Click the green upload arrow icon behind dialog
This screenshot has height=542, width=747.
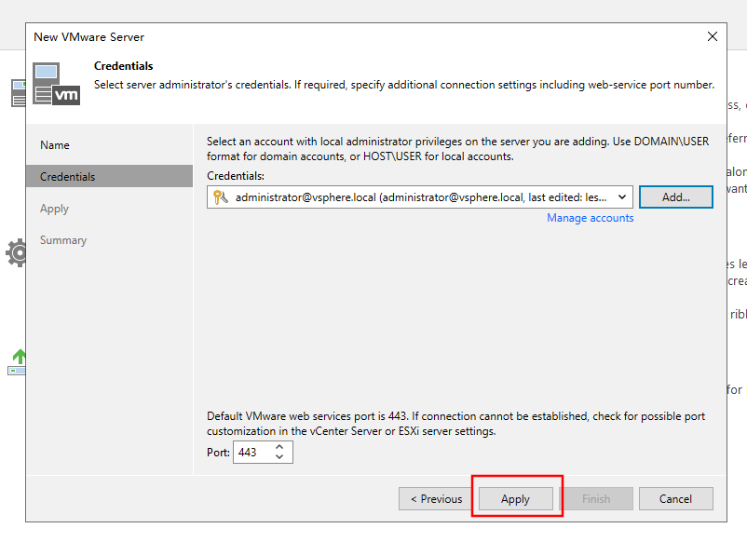coord(17,362)
